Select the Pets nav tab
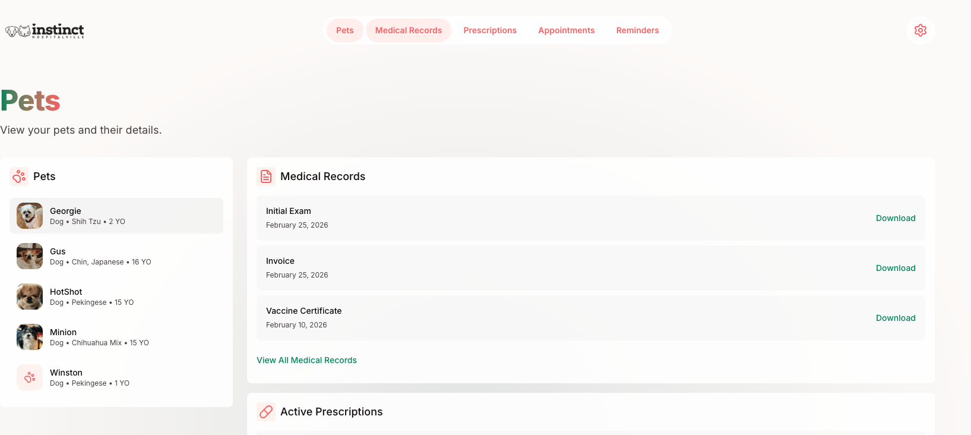This screenshot has width=971, height=435. tap(344, 30)
